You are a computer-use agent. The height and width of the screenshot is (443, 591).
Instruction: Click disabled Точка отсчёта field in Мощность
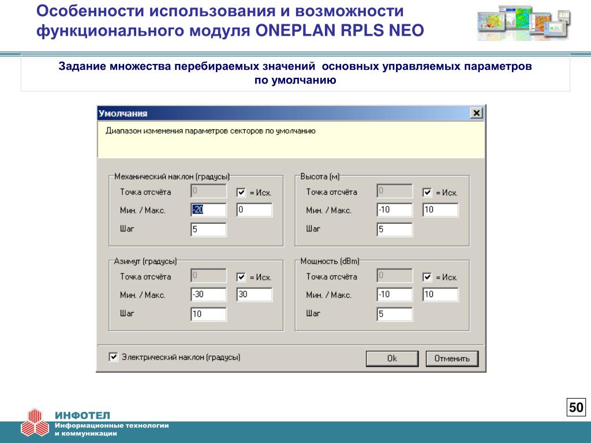[395, 276]
